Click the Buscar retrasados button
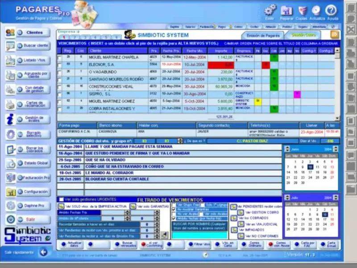 [x=125, y=244]
